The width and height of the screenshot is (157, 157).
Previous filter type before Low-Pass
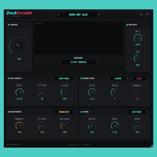coord(126,112)
